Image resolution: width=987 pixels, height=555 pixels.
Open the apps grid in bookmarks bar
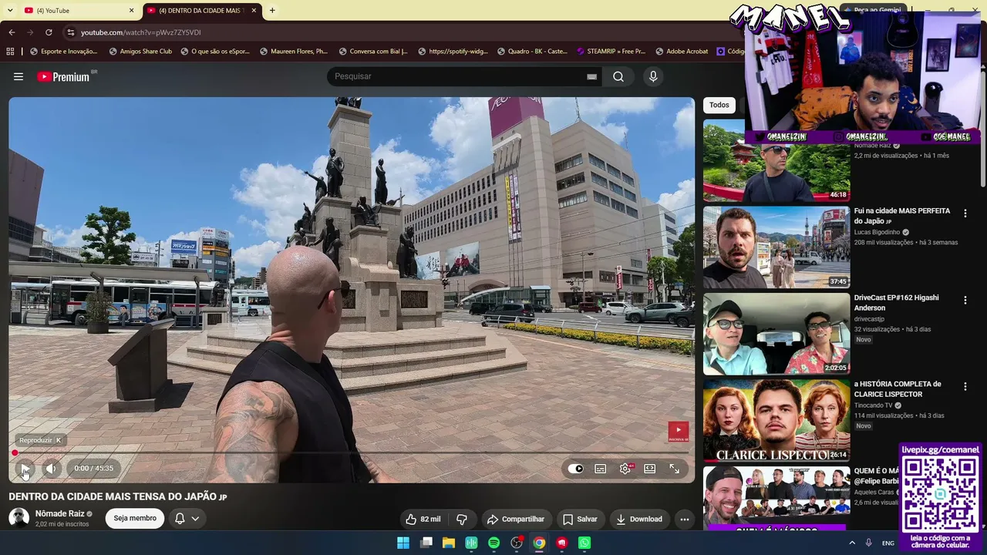pyautogui.click(x=10, y=51)
